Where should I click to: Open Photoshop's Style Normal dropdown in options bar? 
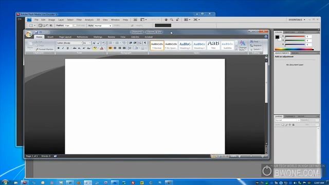(x=103, y=26)
